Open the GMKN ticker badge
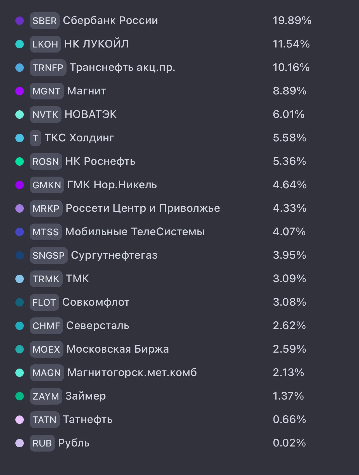The height and width of the screenshot is (475, 359). click(x=47, y=185)
